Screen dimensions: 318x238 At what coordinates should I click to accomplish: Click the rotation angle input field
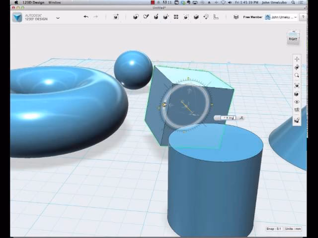click(x=228, y=118)
